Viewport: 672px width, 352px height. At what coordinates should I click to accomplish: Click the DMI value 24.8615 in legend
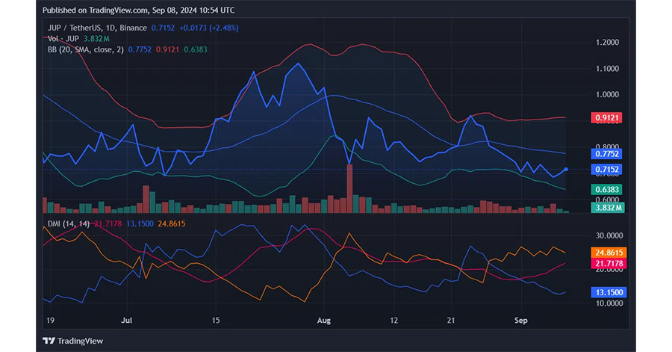click(172, 223)
